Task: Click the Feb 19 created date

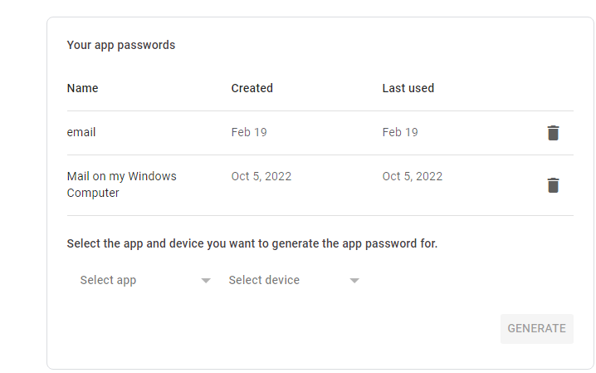Action: click(x=249, y=132)
